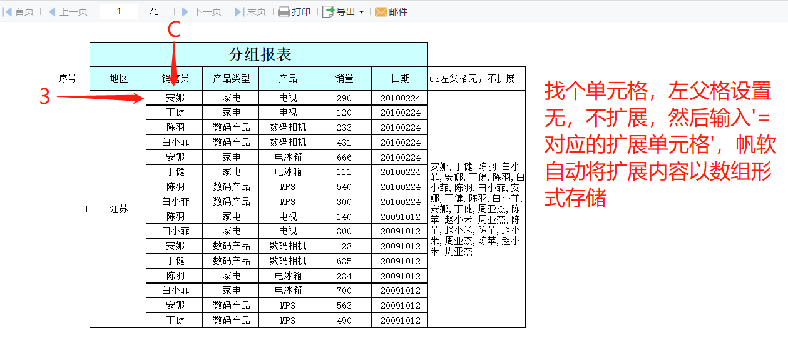Select sales value 666 cell

point(344,157)
